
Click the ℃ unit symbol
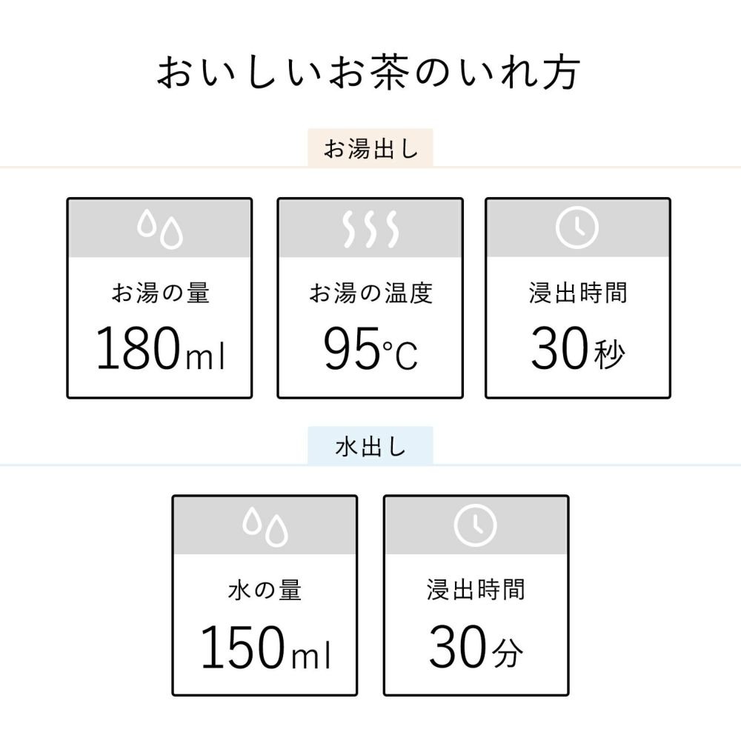(400, 356)
